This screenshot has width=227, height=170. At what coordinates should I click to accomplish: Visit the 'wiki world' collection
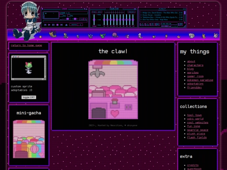[195, 119]
